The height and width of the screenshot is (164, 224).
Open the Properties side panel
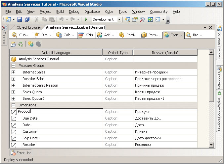219,77
